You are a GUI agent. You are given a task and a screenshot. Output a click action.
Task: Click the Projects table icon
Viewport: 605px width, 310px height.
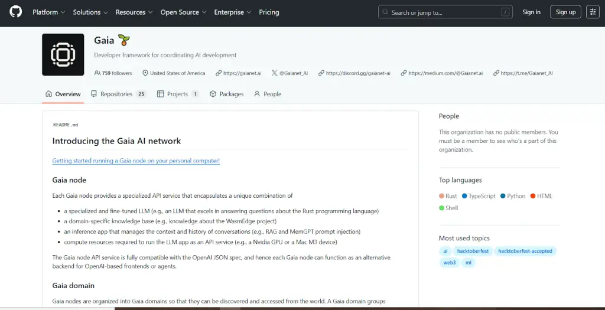point(161,94)
